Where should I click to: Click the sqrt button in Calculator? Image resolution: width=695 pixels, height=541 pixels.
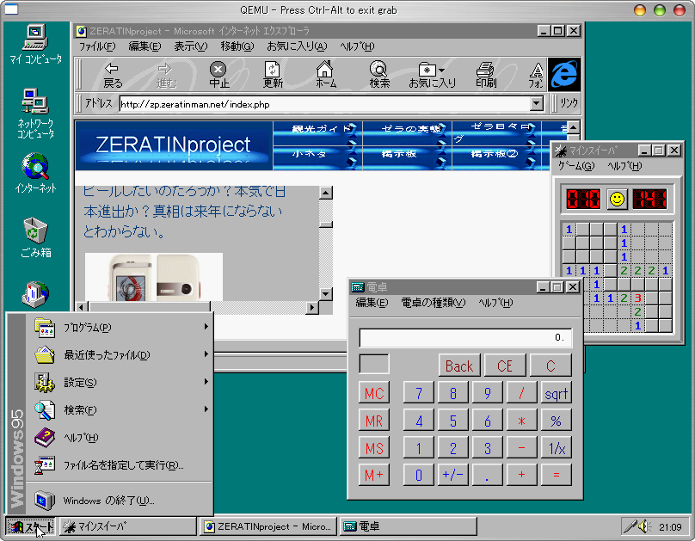click(x=556, y=393)
